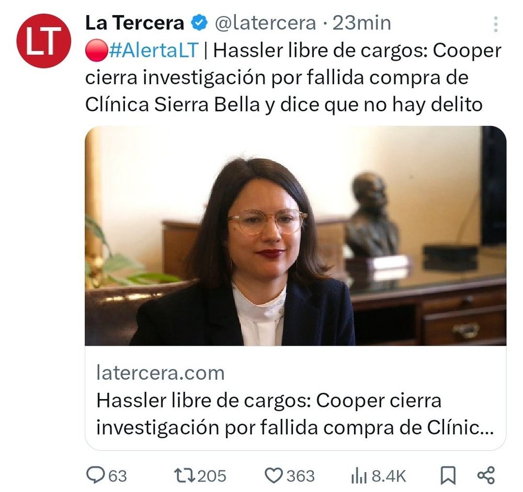Open tweet text about Clínica Sierra Bella
This screenshot has width=523, height=492.
(x=293, y=77)
